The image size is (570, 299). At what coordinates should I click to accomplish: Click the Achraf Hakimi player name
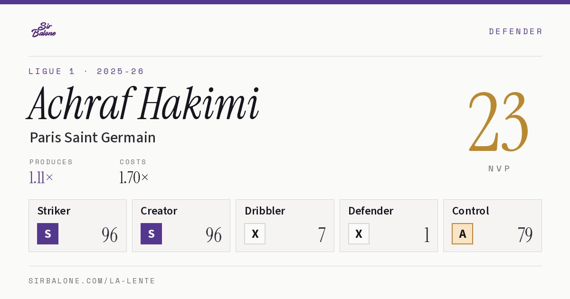pyautogui.click(x=144, y=104)
